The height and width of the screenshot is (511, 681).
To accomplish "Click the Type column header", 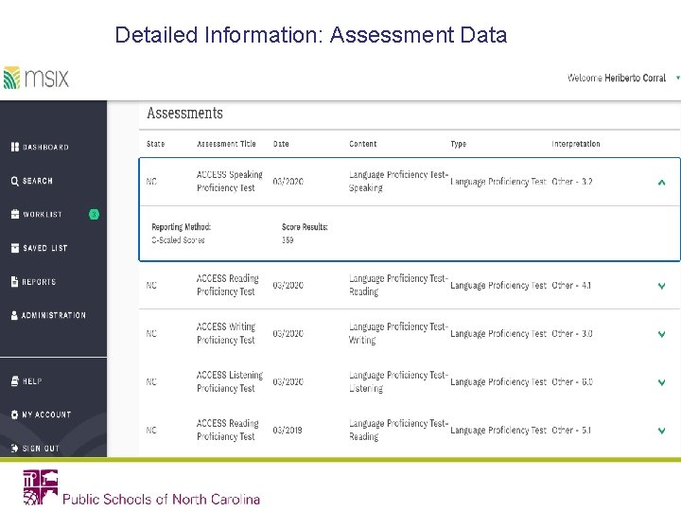I will click(x=458, y=144).
